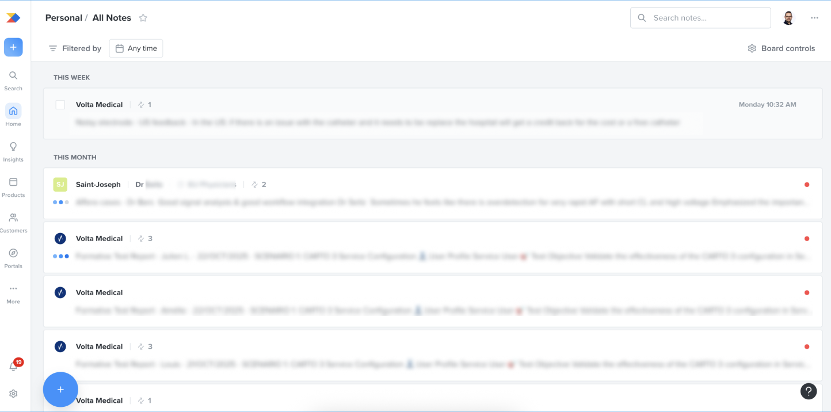Image resolution: width=831 pixels, height=412 pixels.
Task: Open the three-dot menu at top right
Action: (x=814, y=18)
